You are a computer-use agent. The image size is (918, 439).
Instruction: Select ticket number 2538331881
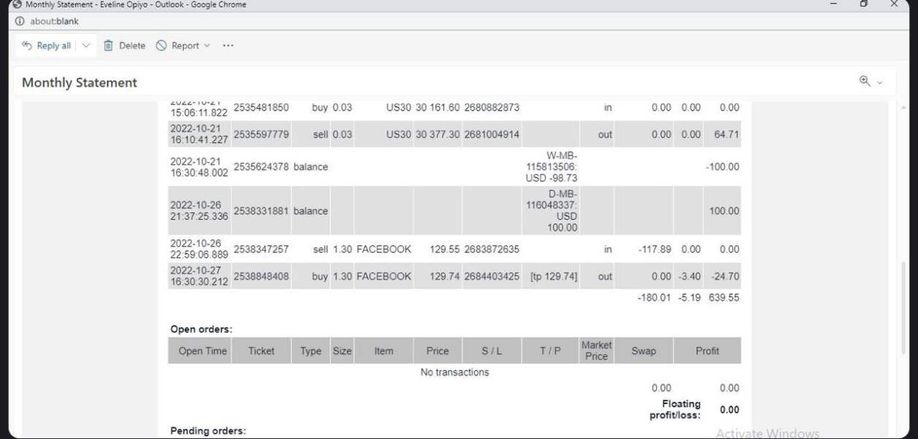tap(261, 211)
